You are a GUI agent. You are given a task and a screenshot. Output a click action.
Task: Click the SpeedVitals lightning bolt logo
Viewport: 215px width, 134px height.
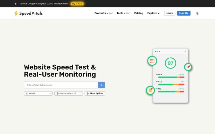pos(16,13)
